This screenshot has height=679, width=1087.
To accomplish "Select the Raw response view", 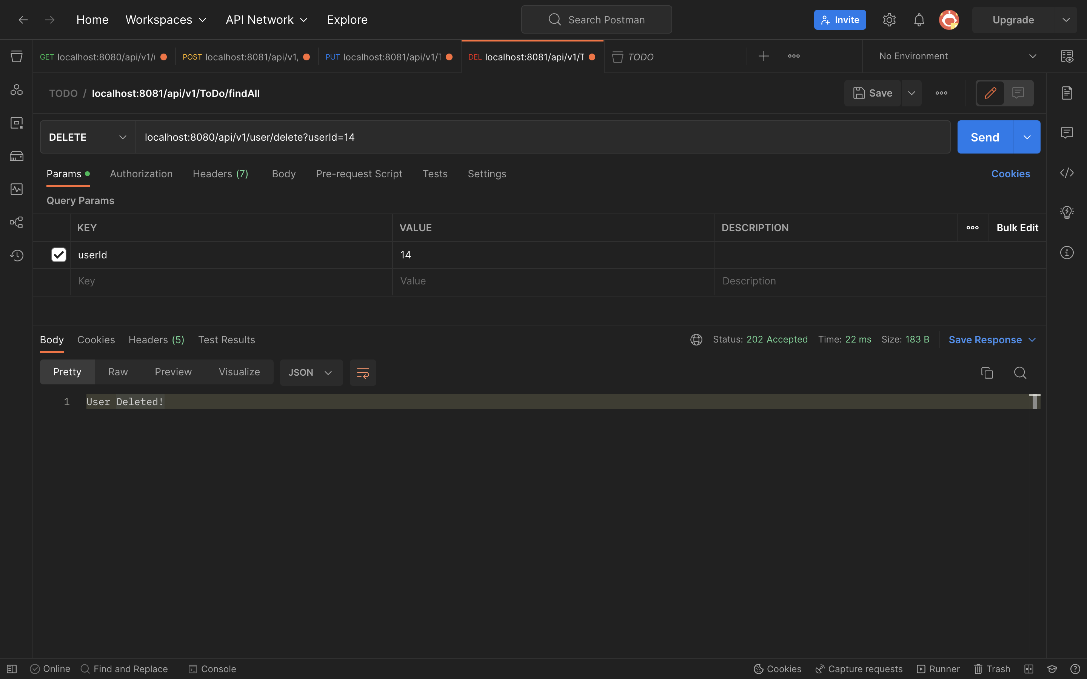I will pyautogui.click(x=118, y=372).
